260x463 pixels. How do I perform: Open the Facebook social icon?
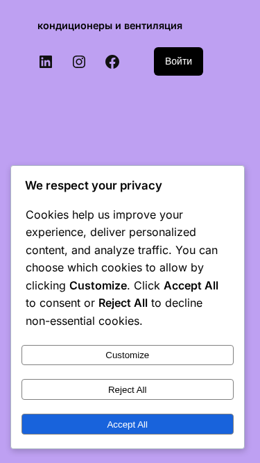coord(112,62)
